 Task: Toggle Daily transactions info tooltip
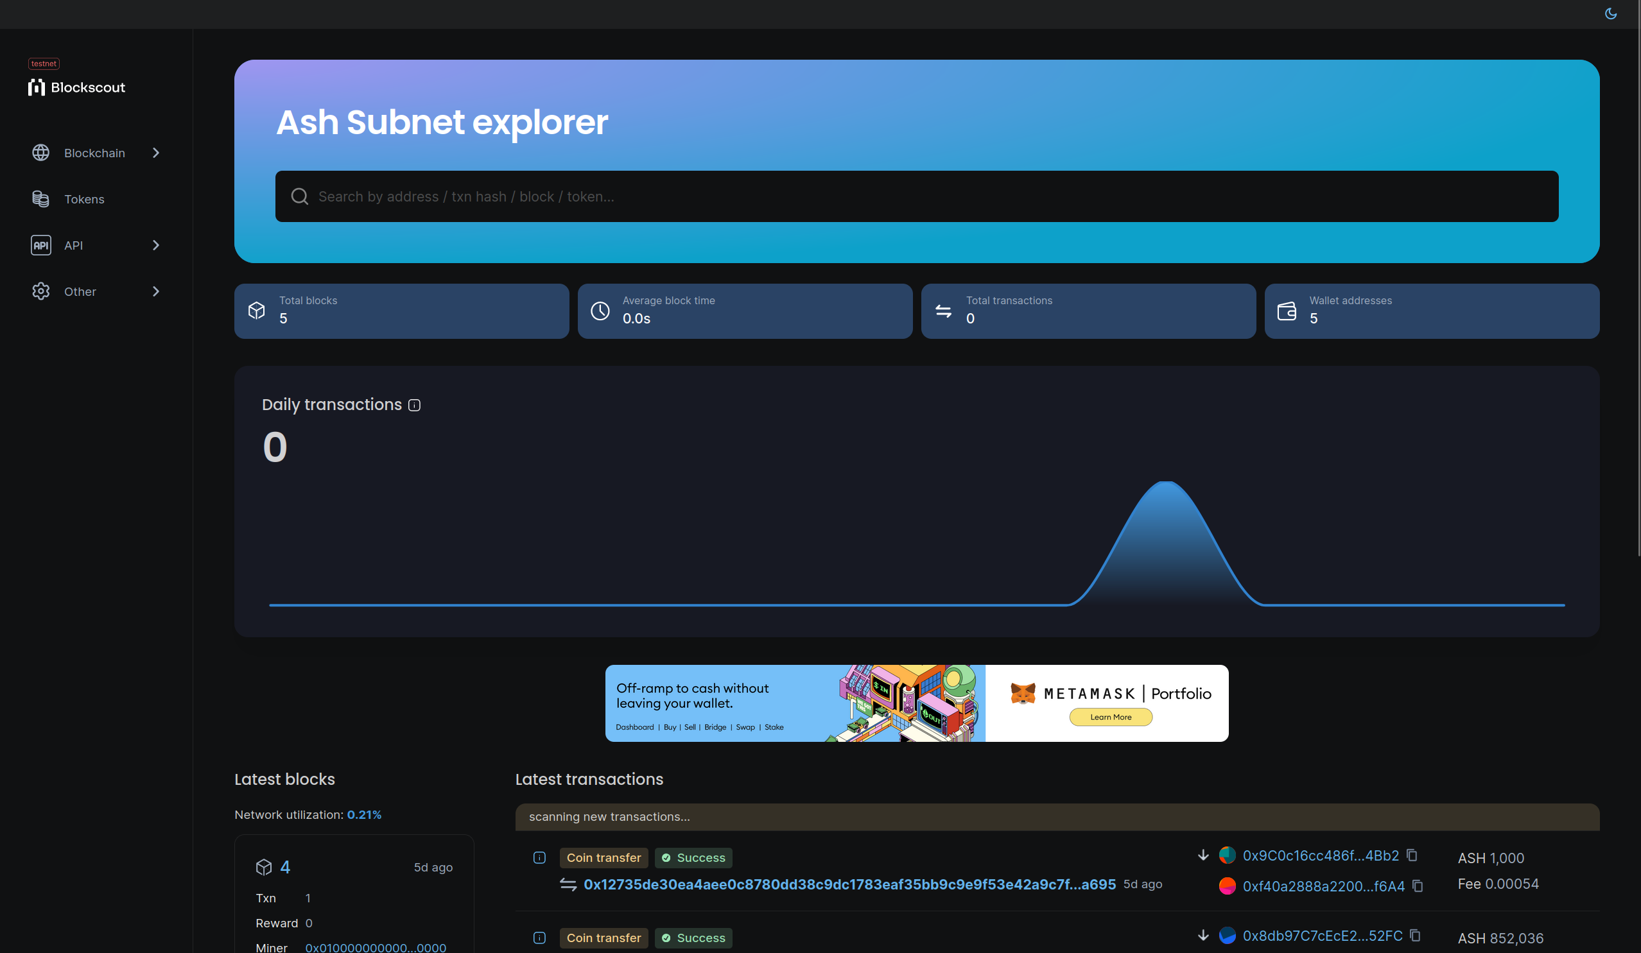[x=414, y=404]
